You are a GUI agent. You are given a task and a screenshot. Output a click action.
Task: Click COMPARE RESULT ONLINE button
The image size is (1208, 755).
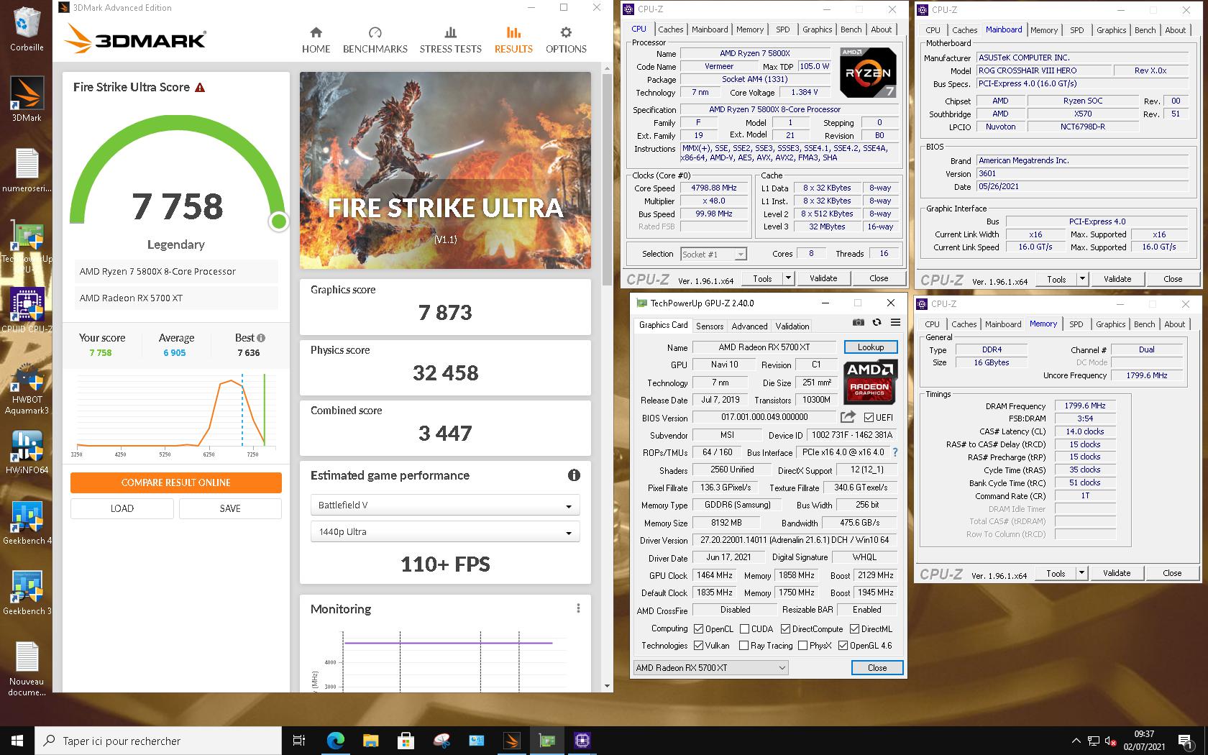176,482
